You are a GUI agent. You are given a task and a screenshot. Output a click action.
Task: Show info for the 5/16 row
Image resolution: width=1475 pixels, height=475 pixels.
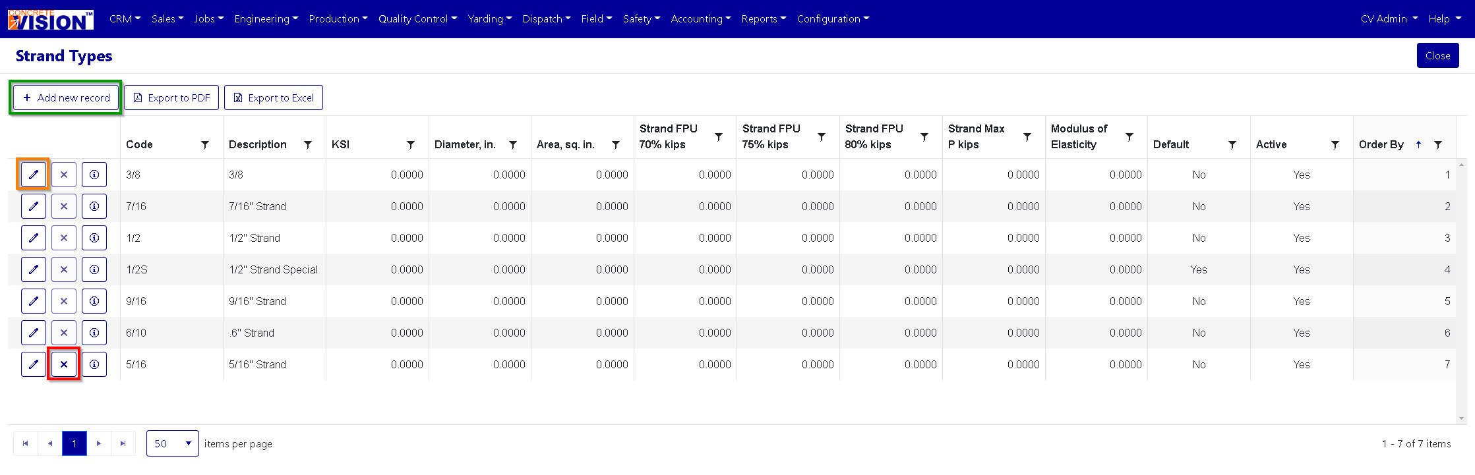tap(94, 364)
